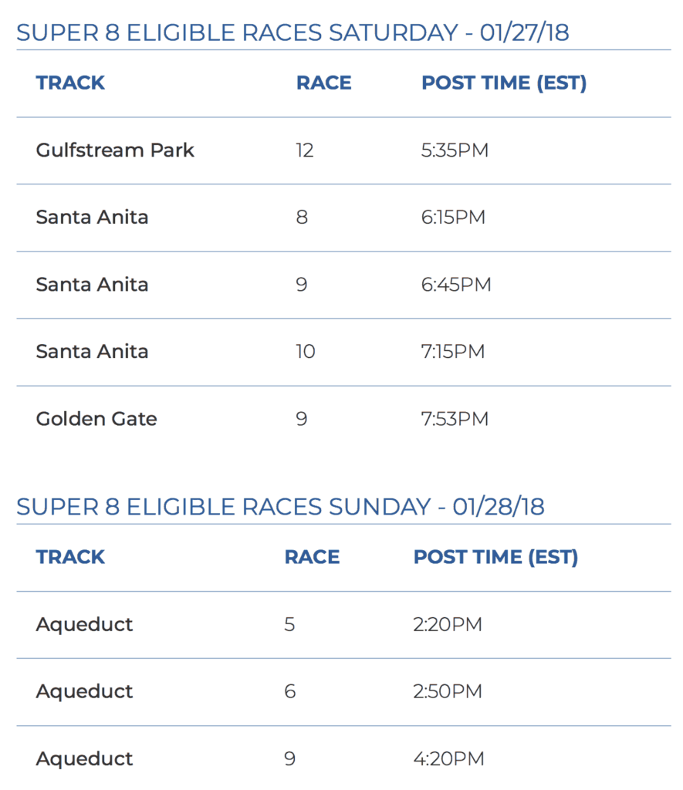Click the 2:50PM post time
Screen dimensions: 683x790
448,692
